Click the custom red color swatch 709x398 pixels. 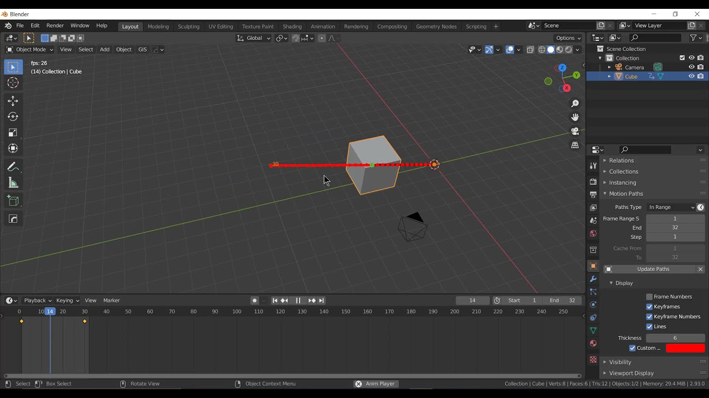(685, 348)
